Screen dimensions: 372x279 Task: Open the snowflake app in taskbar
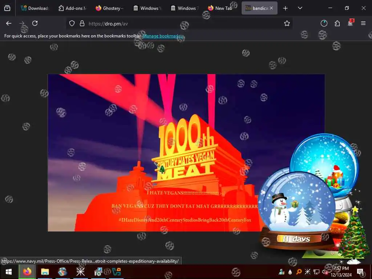(80, 272)
